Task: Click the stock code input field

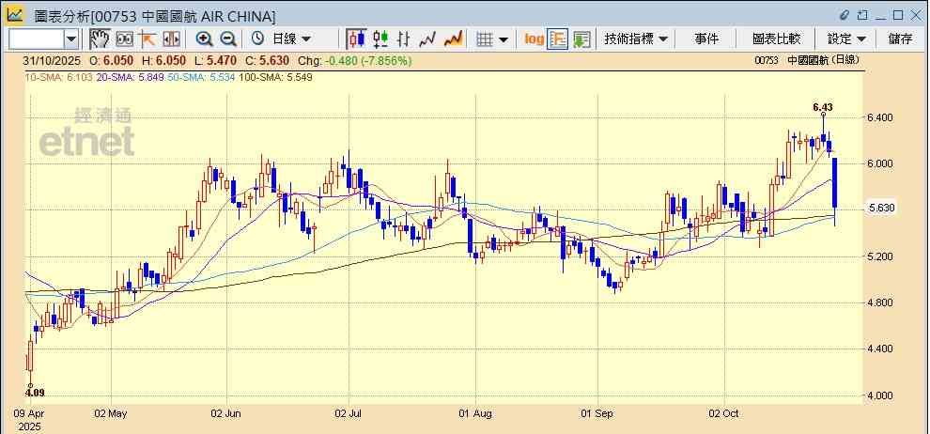Action: pyautogui.click(x=36, y=39)
